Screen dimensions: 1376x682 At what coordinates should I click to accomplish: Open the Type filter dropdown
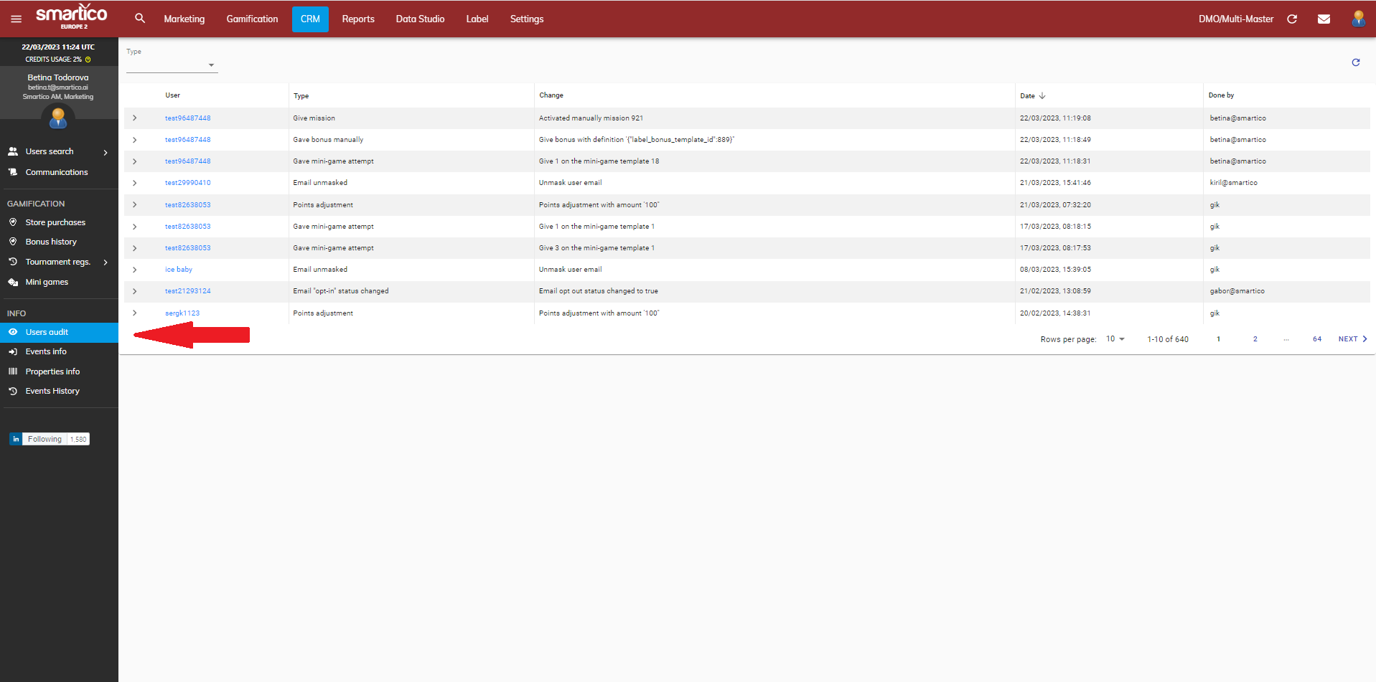pos(172,65)
